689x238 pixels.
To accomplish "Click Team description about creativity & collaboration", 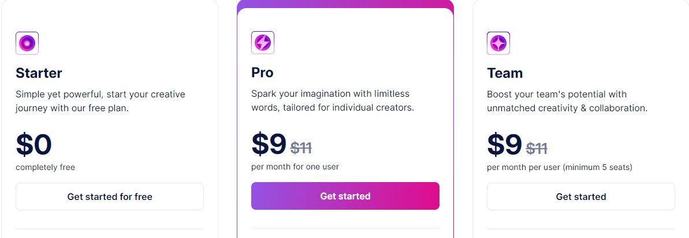I will [567, 101].
